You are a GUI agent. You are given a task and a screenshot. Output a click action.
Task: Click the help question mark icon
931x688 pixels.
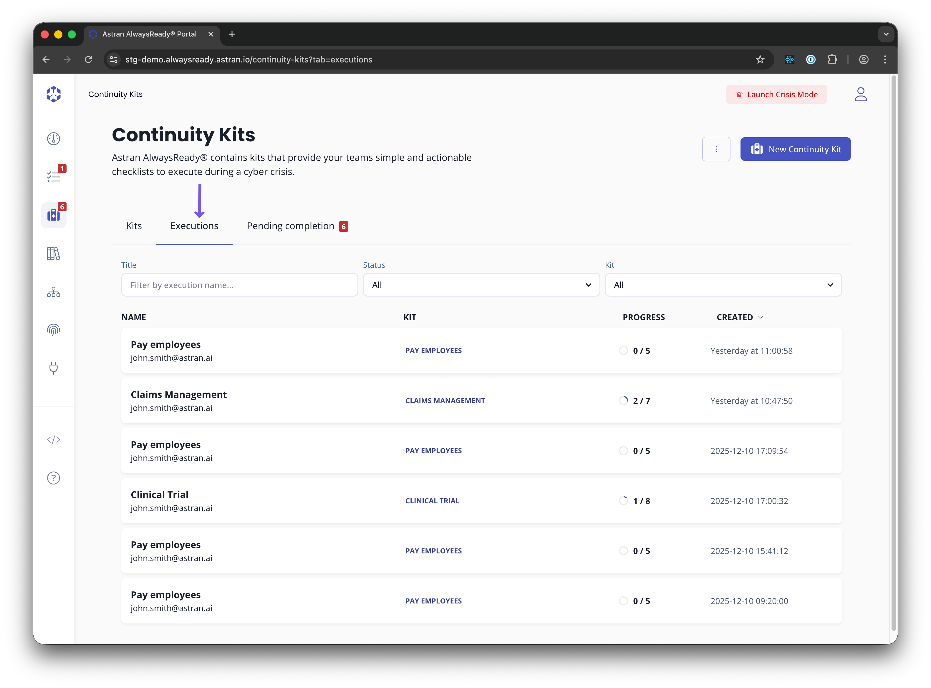point(53,478)
